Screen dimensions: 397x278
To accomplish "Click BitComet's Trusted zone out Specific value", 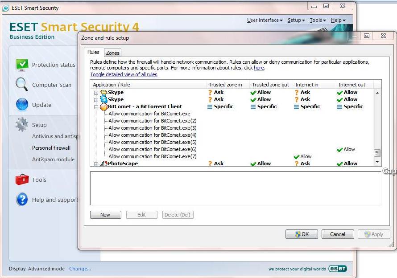I will (264, 106).
